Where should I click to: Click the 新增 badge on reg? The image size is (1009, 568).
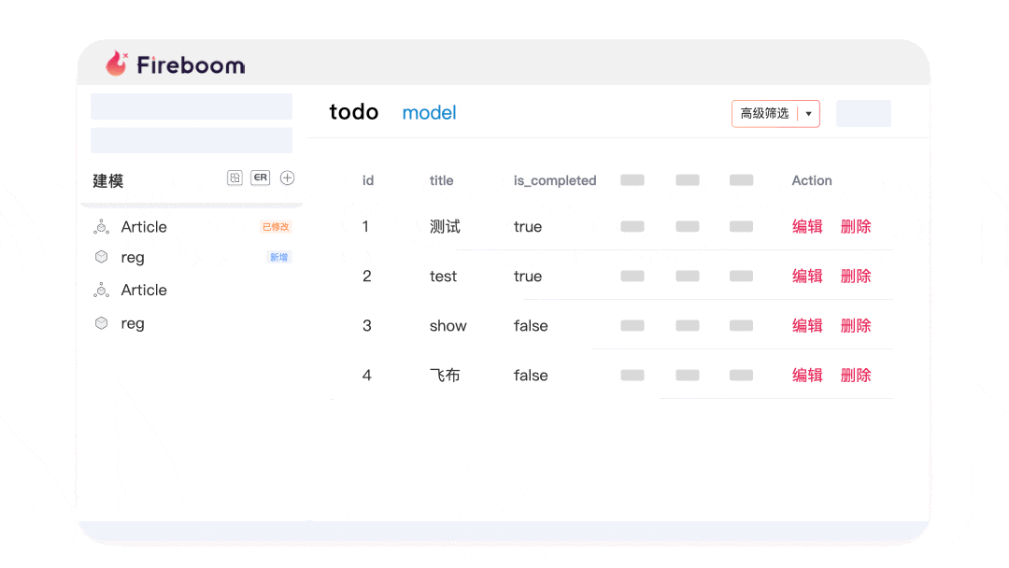pos(279,257)
